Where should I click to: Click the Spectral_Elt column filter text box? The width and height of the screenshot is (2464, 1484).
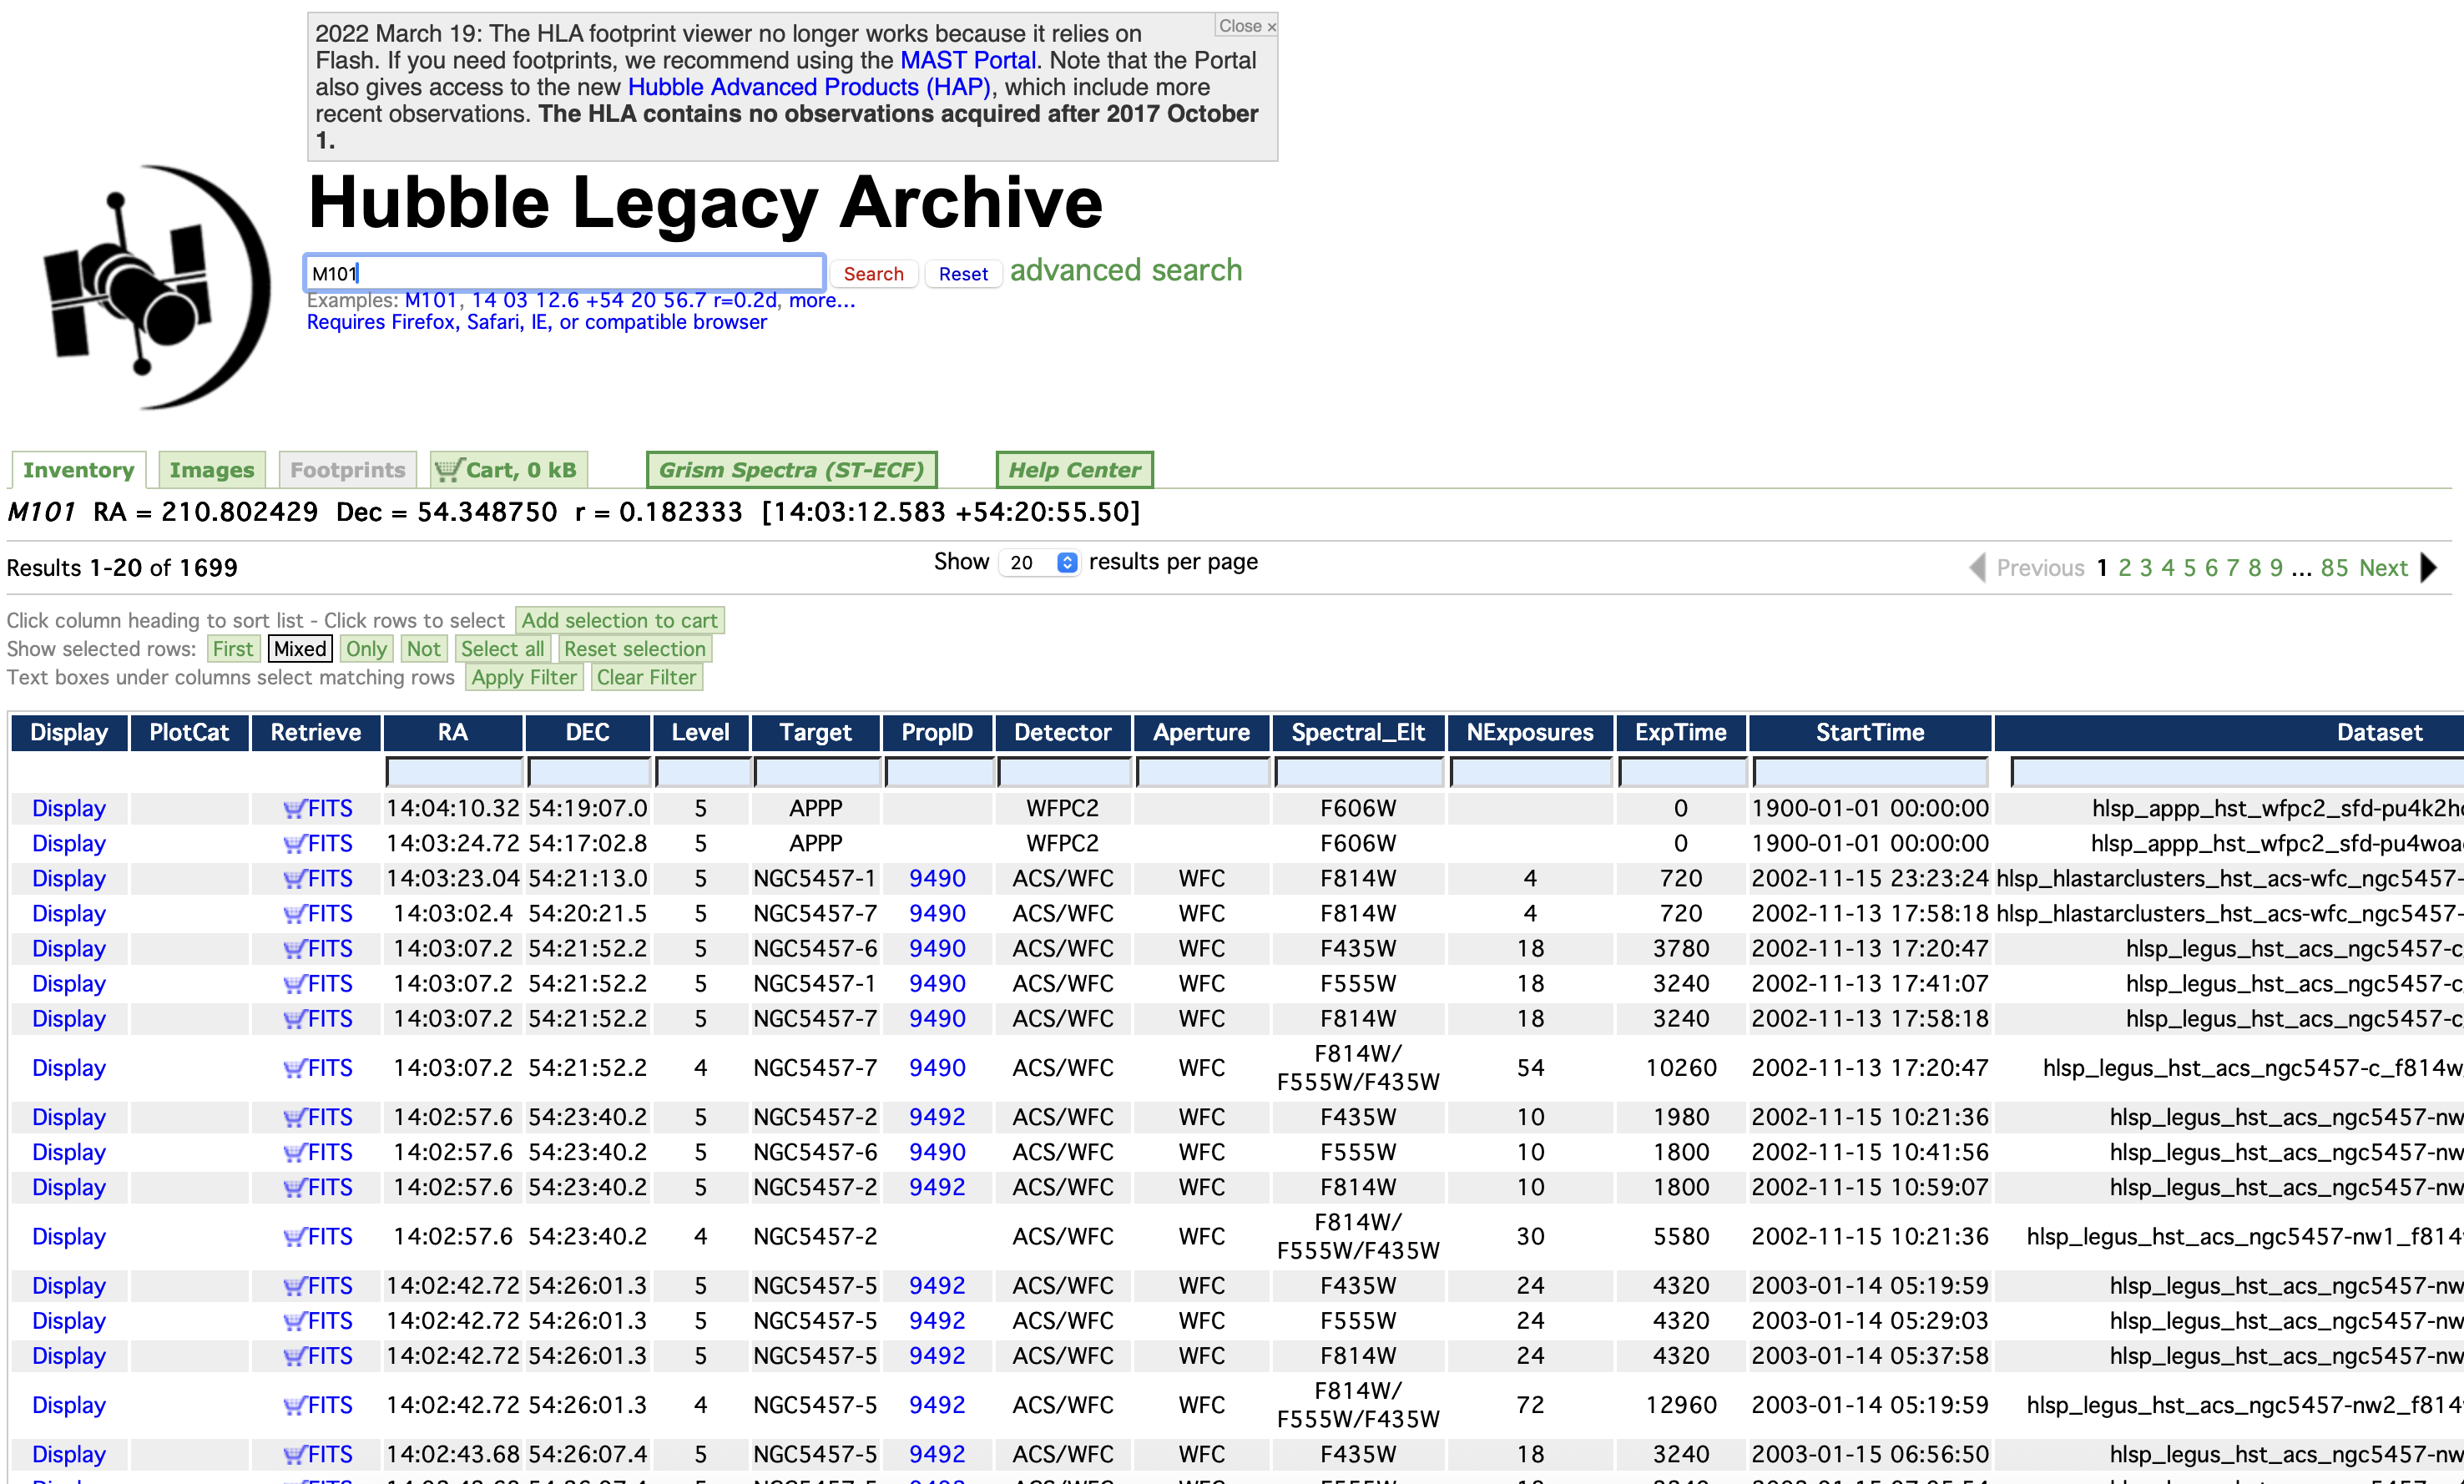pos(1360,772)
